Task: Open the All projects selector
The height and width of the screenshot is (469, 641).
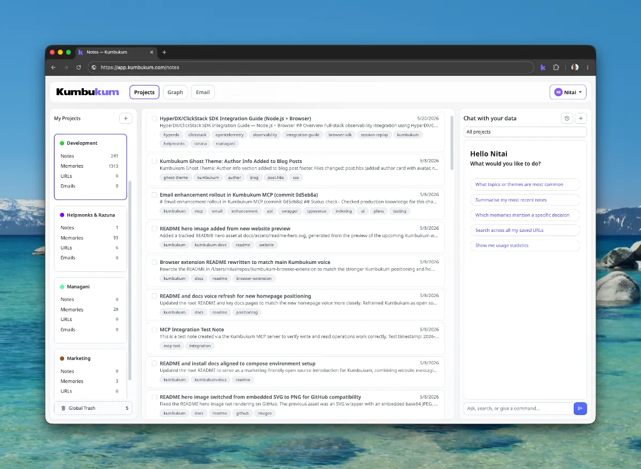Action: (525, 131)
